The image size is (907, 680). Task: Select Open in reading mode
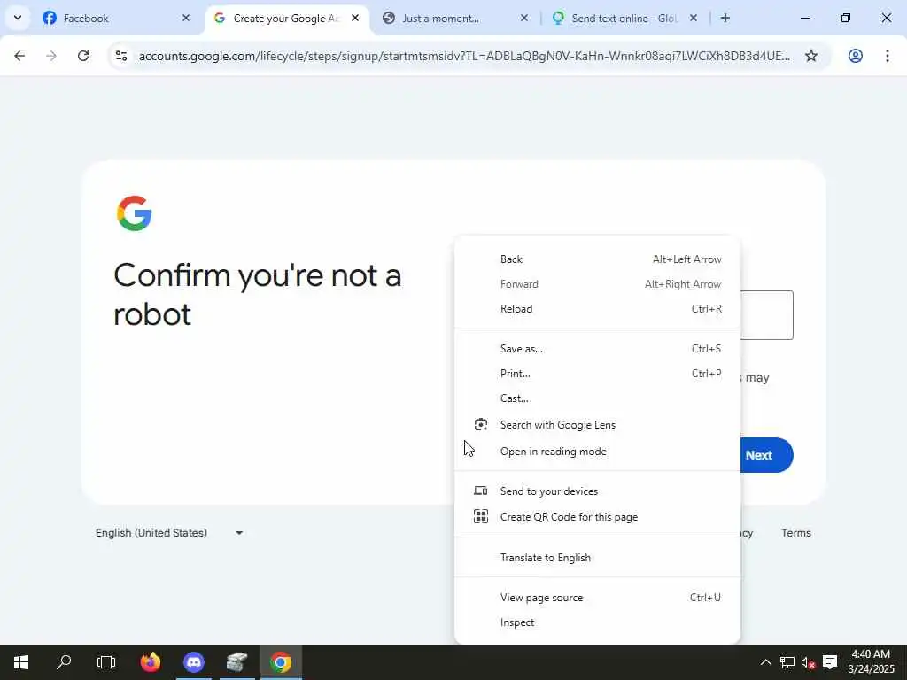(x=597, y=452)
